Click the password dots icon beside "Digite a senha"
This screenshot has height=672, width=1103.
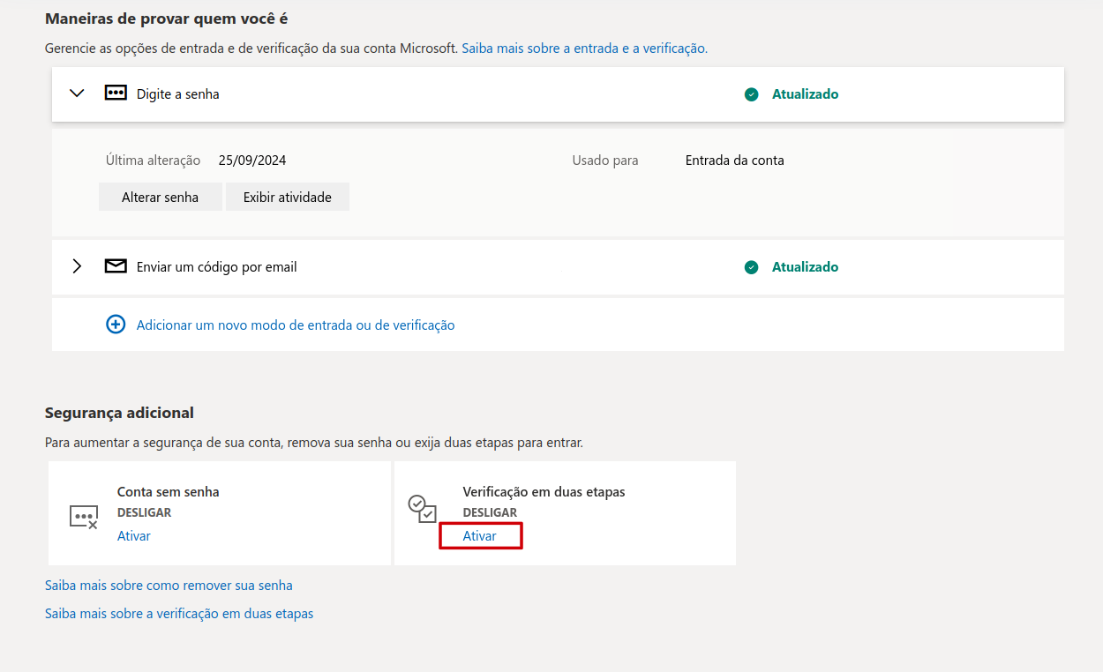[x=116, y=93]
